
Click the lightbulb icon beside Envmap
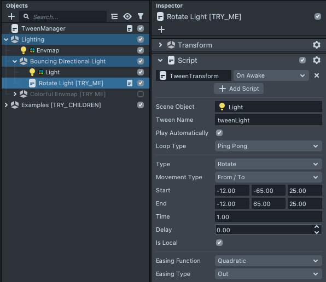pyautogui.click(x=24, y=50)
